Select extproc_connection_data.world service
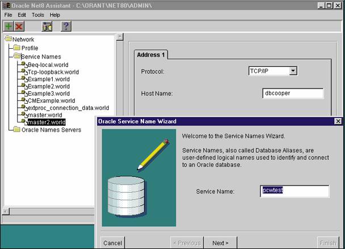 (x=68, y=108)
